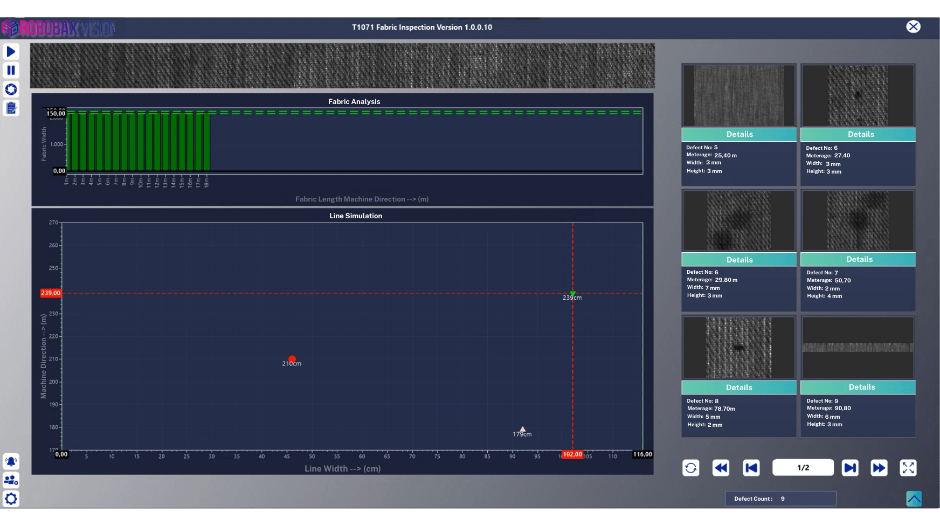Click the Defect Count field
This screenshot has width=940, height=526.
(x=781, y=499)
